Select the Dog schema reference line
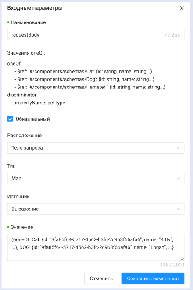 point(84,79)
